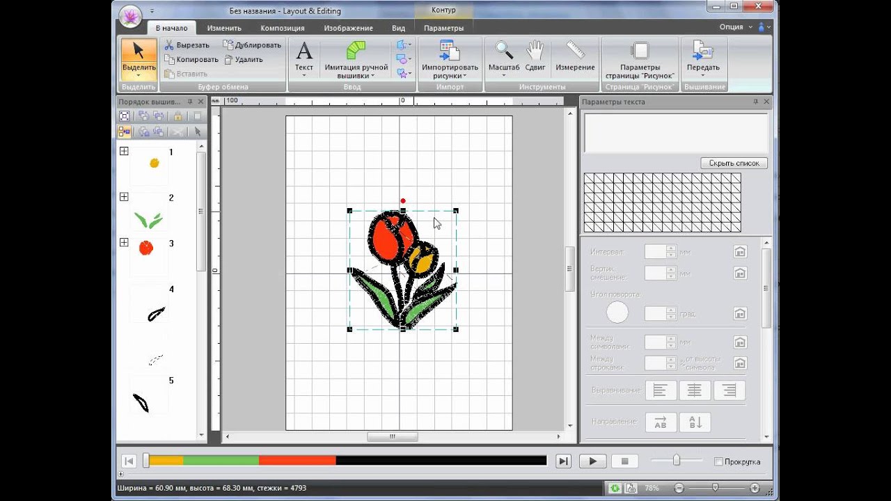Image resolution: width=891 pixels, height=501 pixels.
Task: Zoom out with minus button
Action: pos(679,488)
